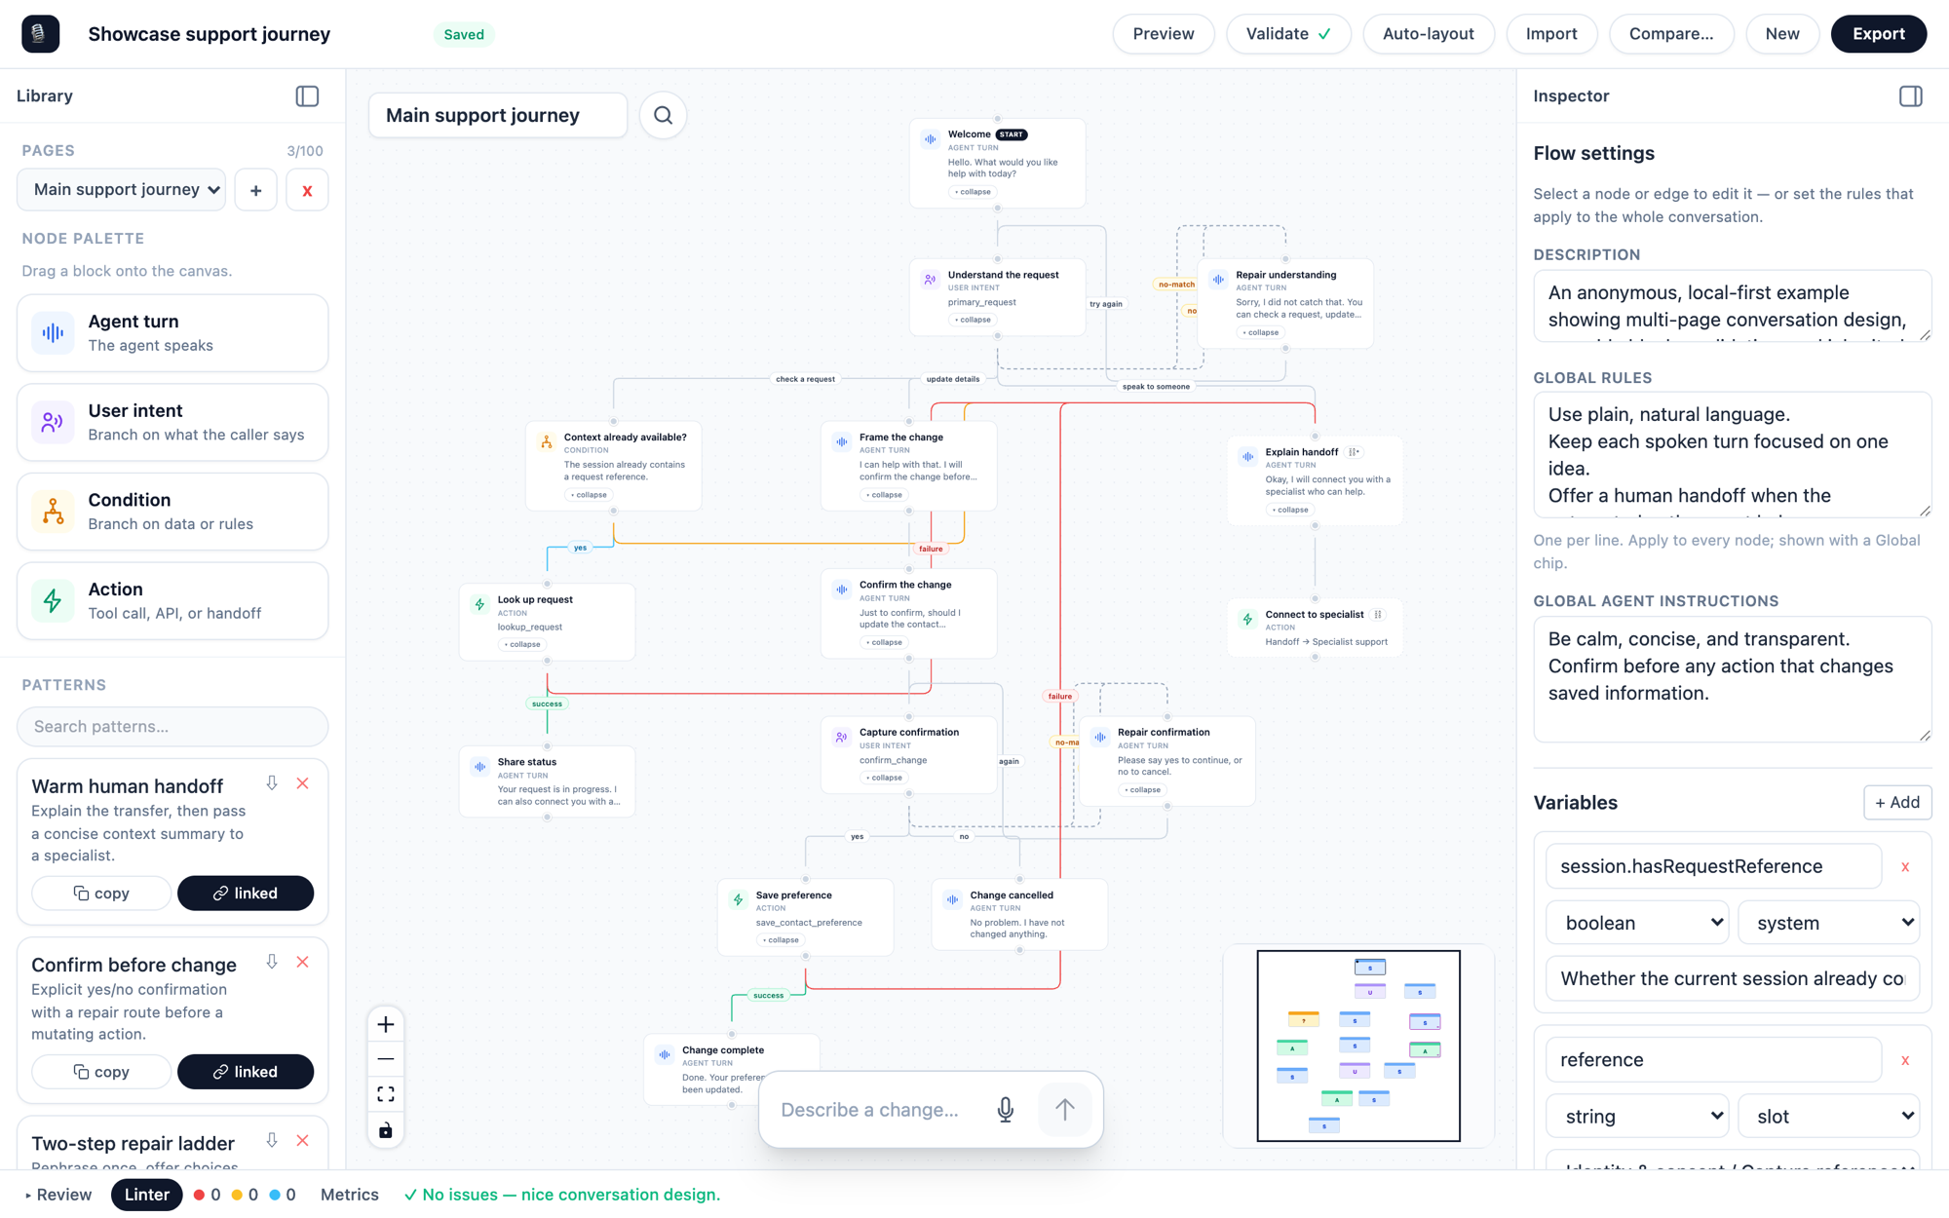Open canvas search with the magnifier icon

point(663,115)
